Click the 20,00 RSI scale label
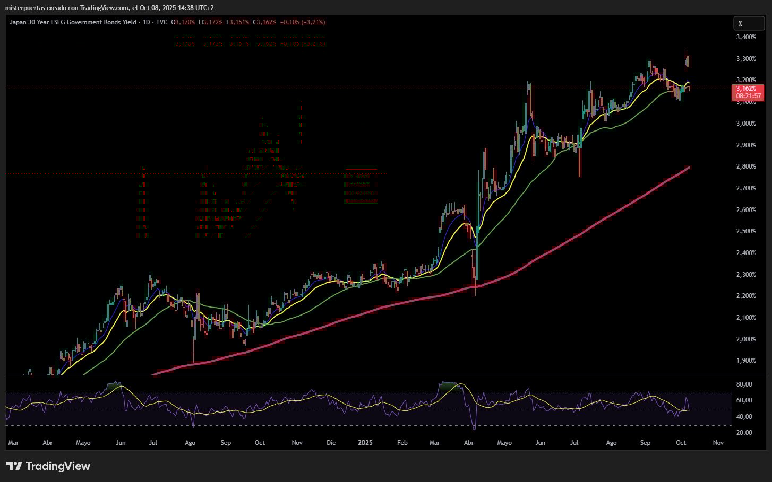This screenshot has height=482, width=772. (744, 433)
